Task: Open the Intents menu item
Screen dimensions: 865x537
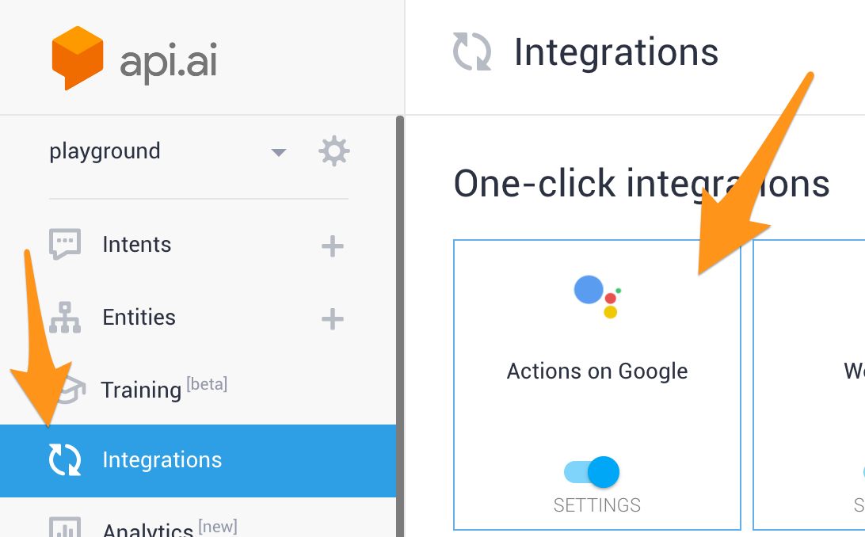Action: [137, 245]
